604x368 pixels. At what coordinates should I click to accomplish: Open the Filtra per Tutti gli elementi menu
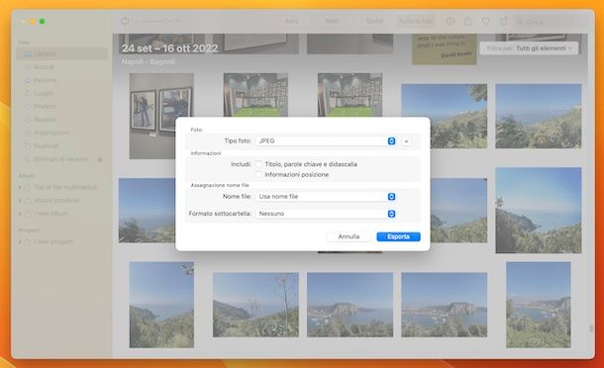(x=529, y=48)
